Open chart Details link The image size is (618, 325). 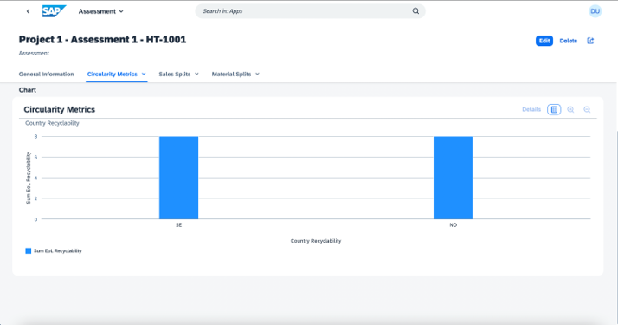tap(531, 110)
